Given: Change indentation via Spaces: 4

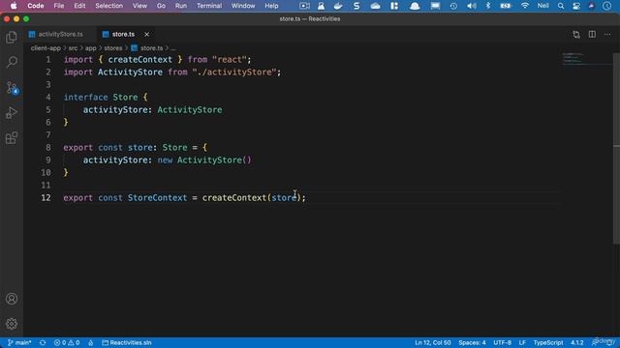Looking at the screenshot, I should 472,342.
